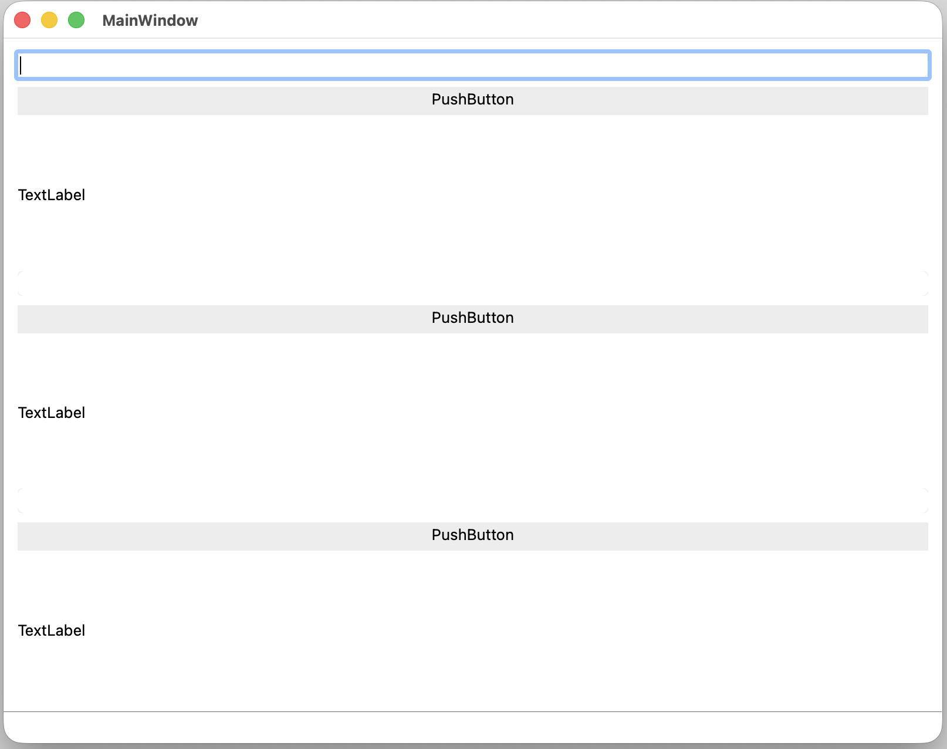
Task: Maximize MainWindow with the green button
Action: [76, 20]
